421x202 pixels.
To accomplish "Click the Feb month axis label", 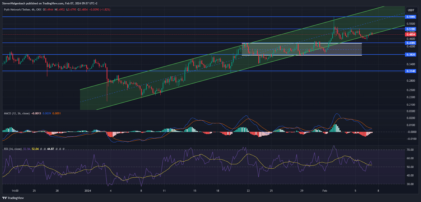I will point(325,191).
